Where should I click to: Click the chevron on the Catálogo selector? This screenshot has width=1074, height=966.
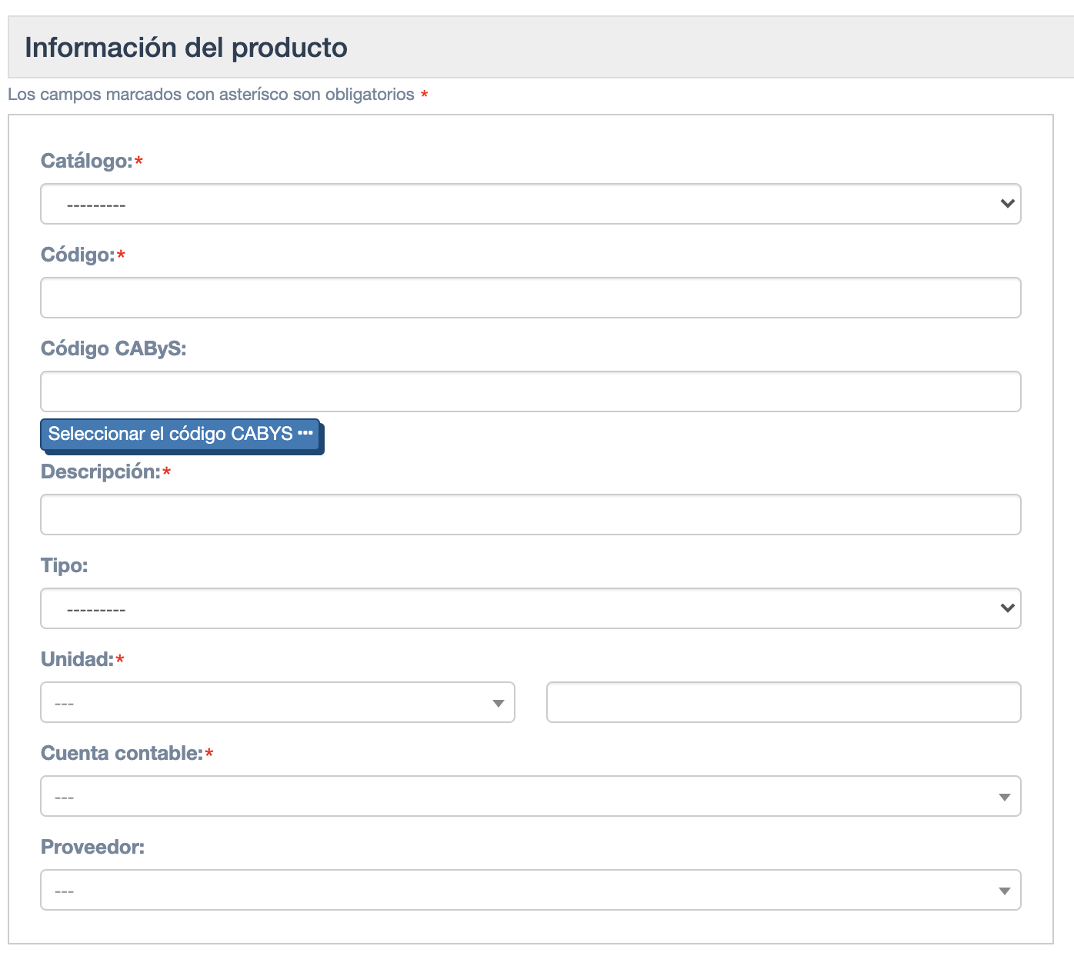(1006, 204)
